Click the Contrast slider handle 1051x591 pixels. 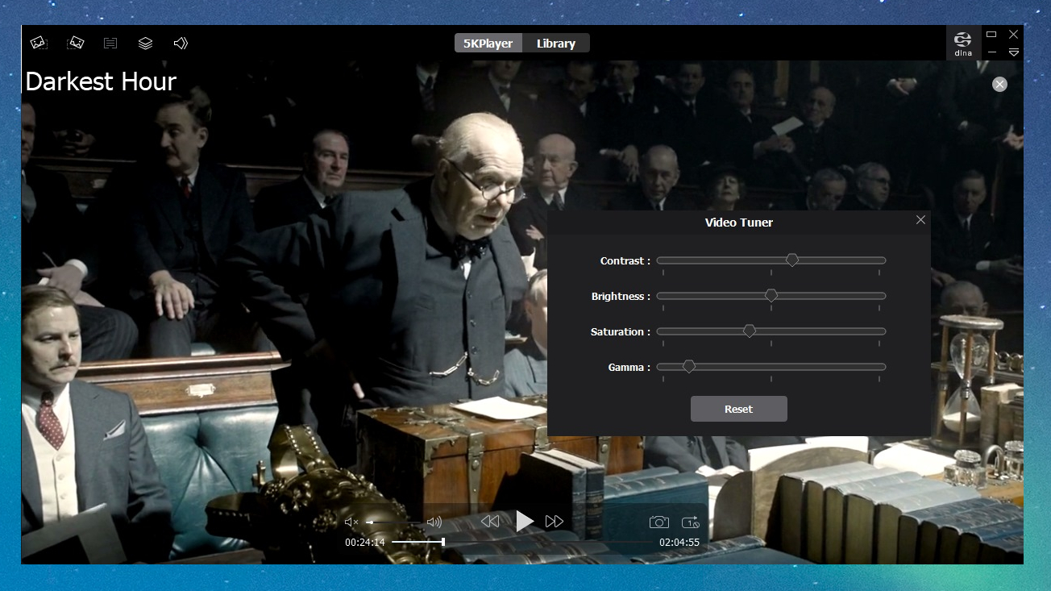792,260
